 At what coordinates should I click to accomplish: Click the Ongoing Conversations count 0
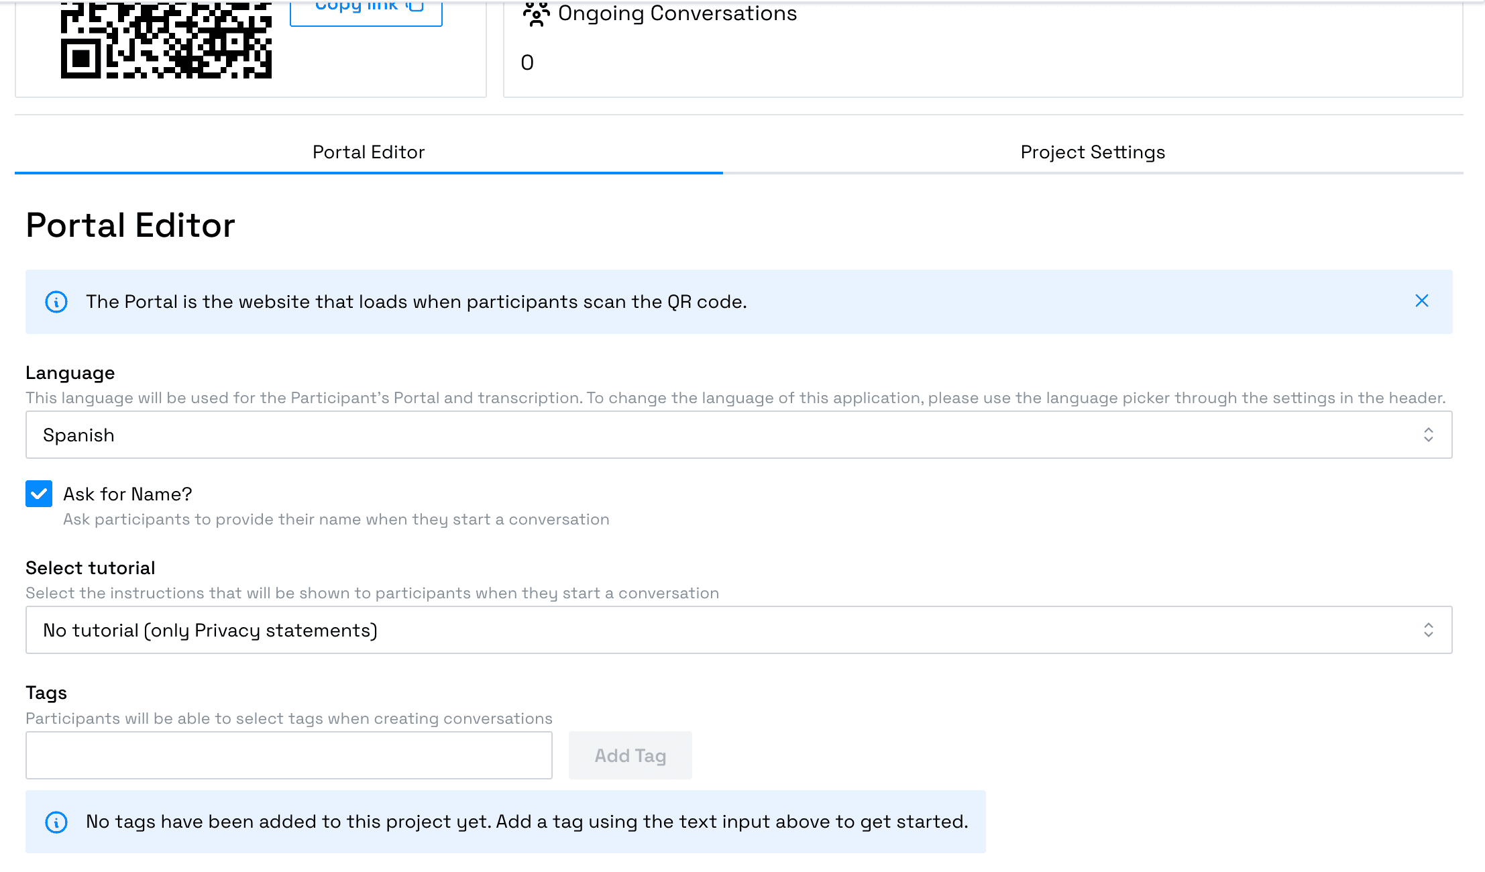[527, 62]
